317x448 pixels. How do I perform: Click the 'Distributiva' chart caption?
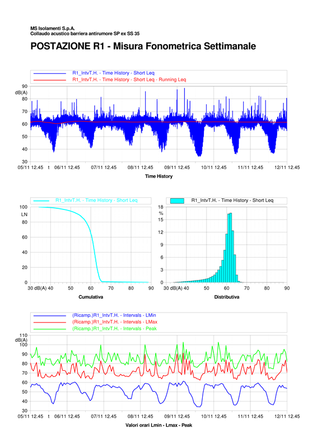pyautogui.click(x=227, y=297)
